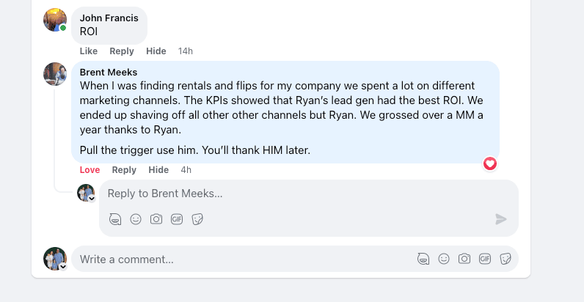Open emoji picker in the reply box
The width and height of the screenshot is (584, 302).
(x=136, y=219)
